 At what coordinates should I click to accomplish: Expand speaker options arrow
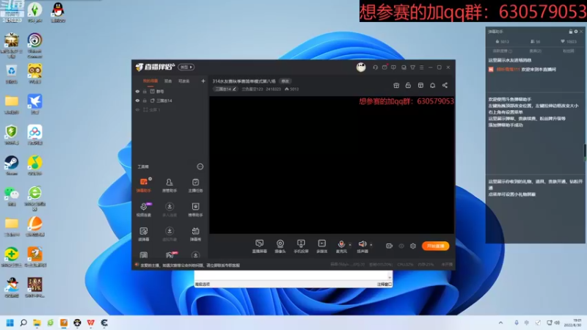tap(371, 245)
